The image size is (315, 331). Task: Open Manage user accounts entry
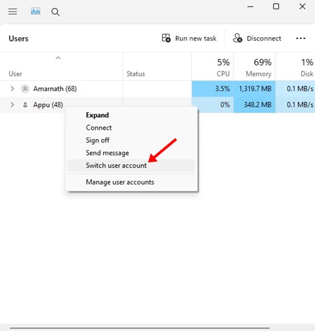120,182
